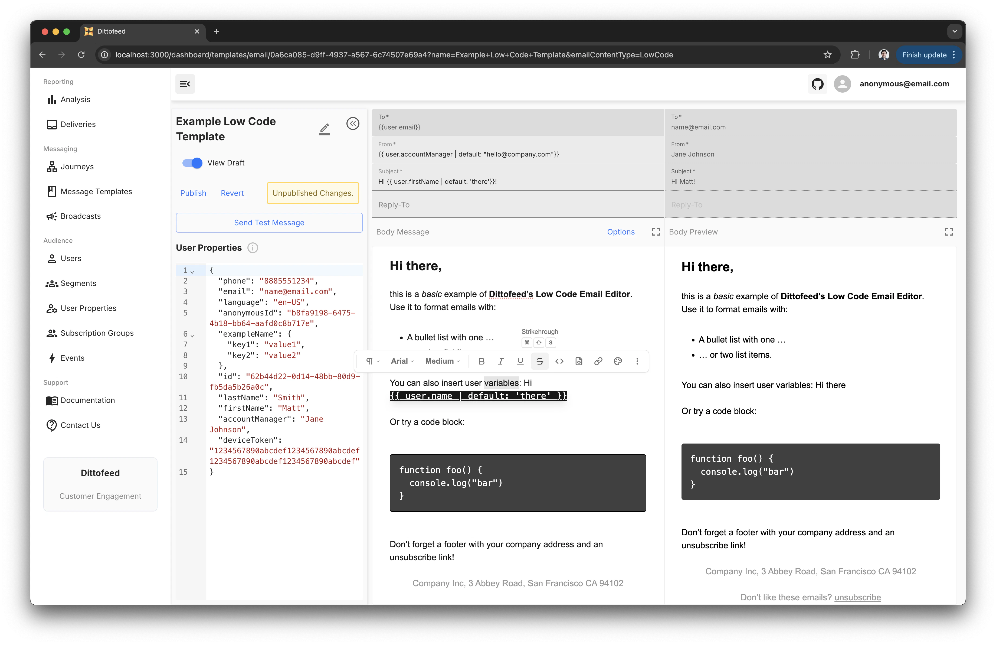This screenshot has height=645, width=996.
Task: Apply italic formatting in the toolbar
Action: [x=500, y=361]
